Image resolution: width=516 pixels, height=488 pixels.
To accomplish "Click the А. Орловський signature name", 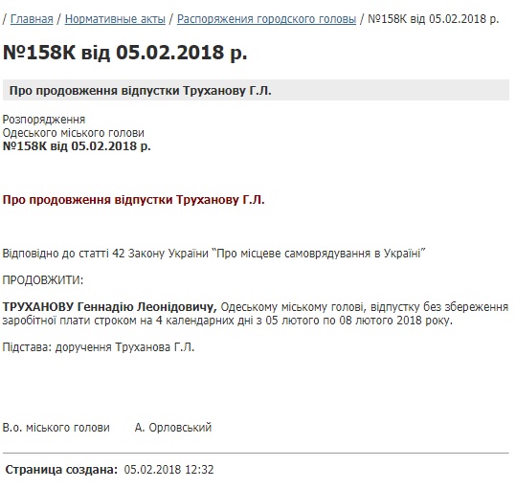I will [x=173, y=428].
